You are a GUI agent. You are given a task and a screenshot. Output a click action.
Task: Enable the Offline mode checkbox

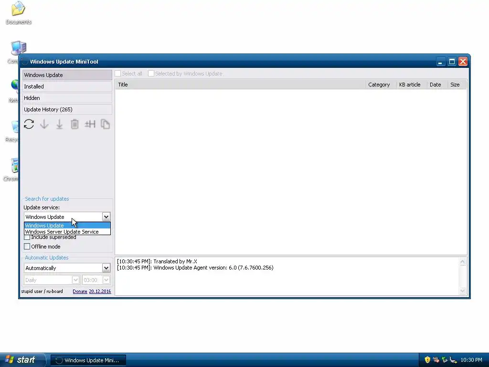(x=27, y=247)
